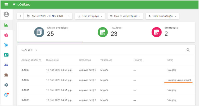Open integrations puzzle piece icon
The image size is (199, 106).
click(x=6, y=75)
